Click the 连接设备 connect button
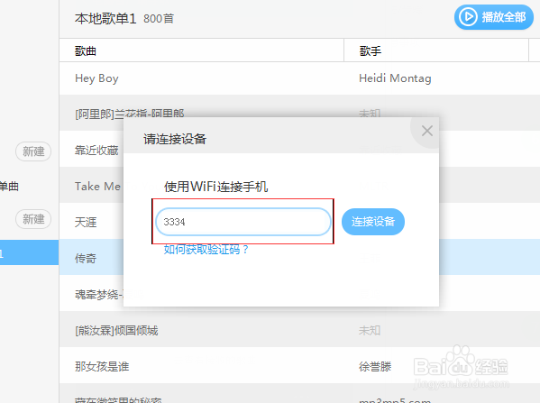The image size is (540, 403). click(373, 222)
